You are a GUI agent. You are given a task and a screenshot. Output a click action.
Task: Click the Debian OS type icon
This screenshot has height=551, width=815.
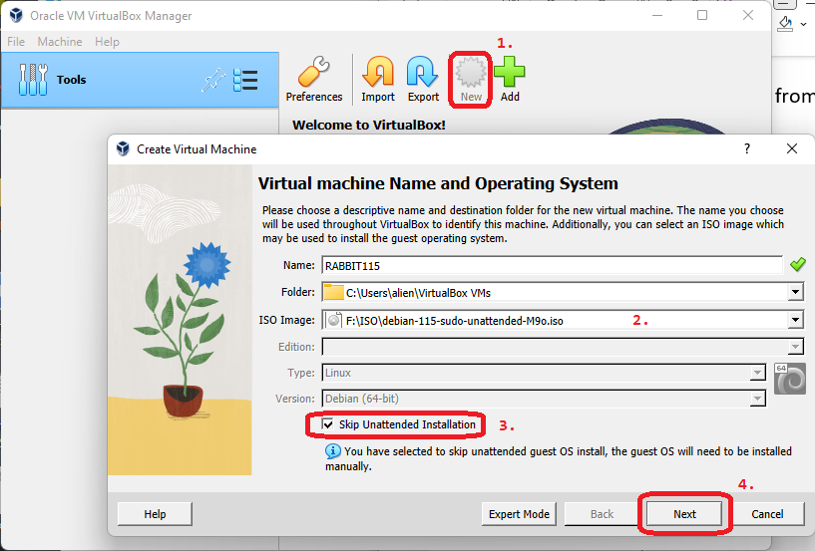(x=789, y=379)
